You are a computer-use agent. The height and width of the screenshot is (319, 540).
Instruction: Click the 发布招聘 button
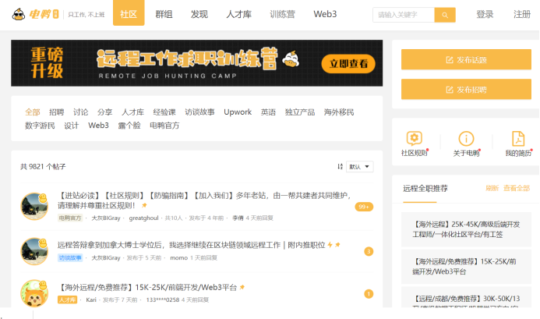click(x=466, y=90)
